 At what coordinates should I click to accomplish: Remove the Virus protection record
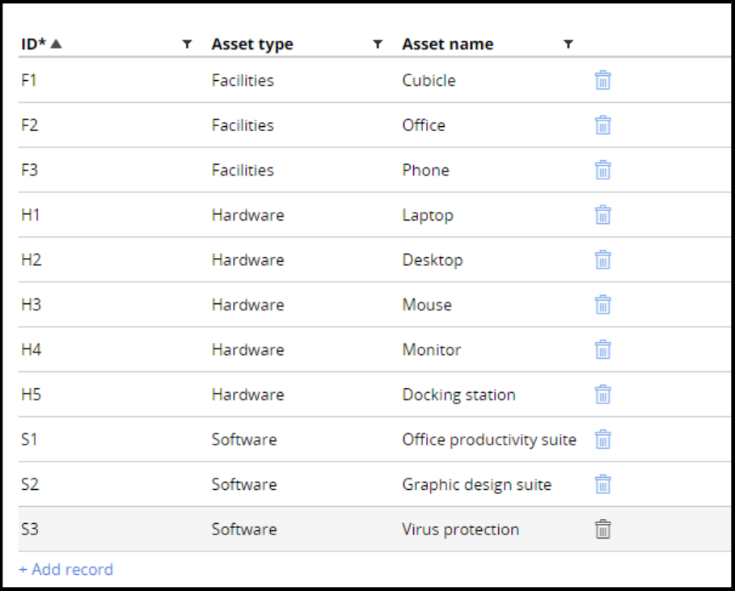point(602,530)
